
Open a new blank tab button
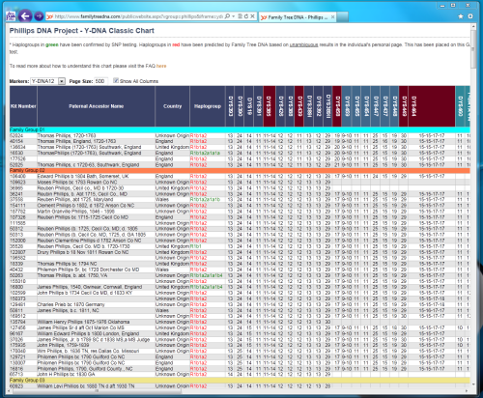[343, 17]
